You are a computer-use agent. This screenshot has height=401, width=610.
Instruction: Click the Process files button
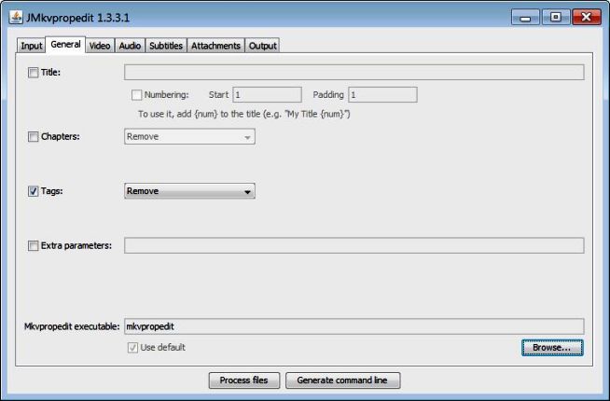(x=244, y=380)
